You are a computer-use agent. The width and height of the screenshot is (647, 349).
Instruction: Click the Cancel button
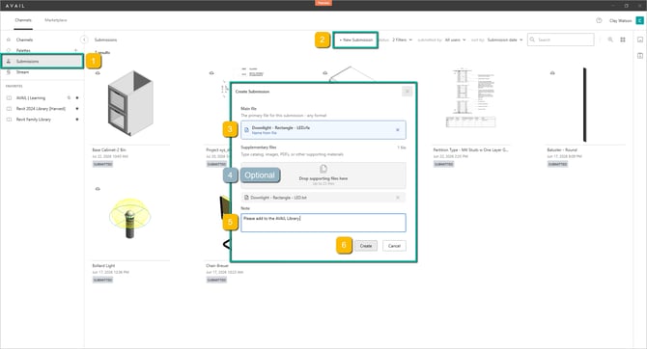394,246
